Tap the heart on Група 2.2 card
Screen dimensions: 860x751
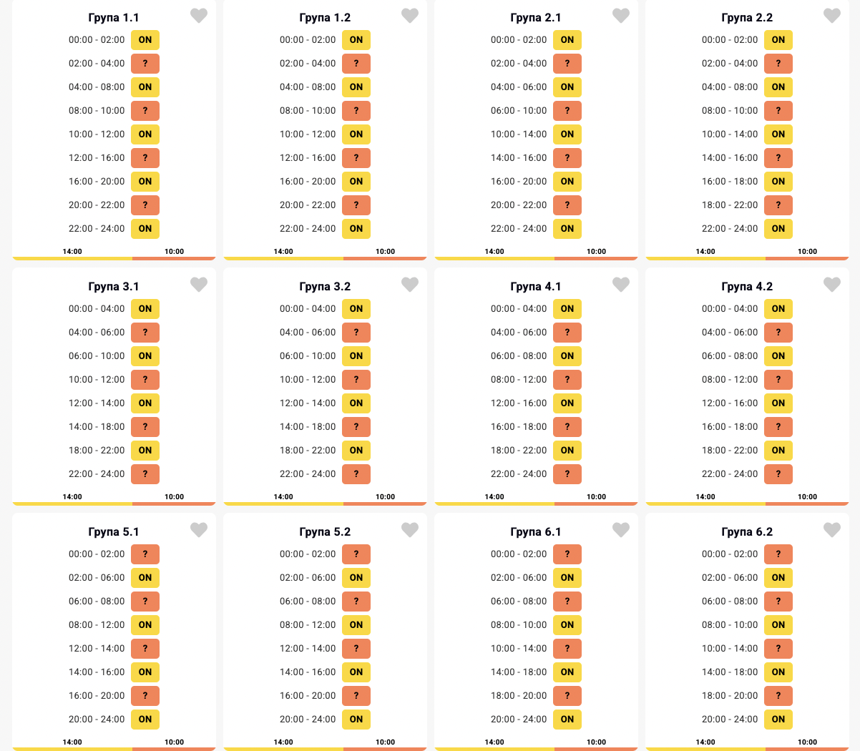pyautogui.click(x=832, y=16)
